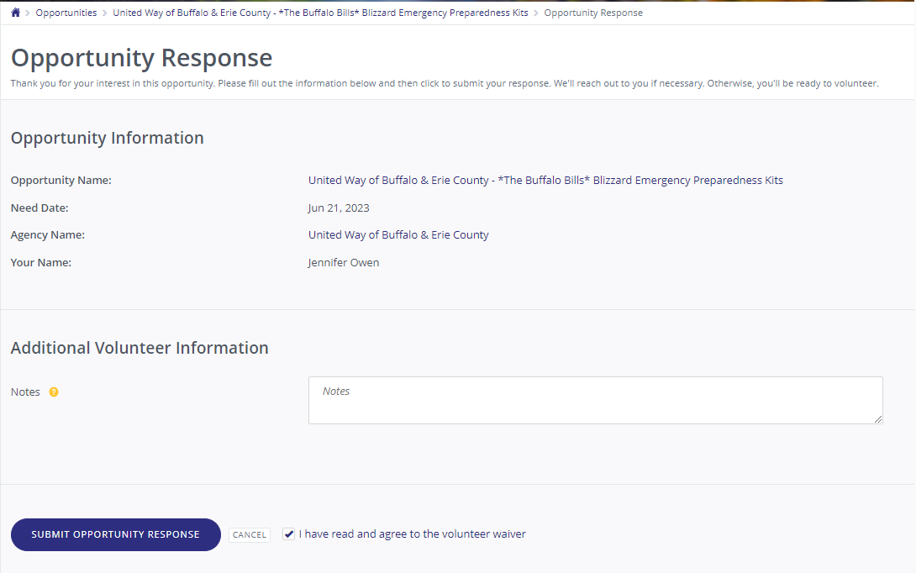Viewport: 916px width, 573px height.
Task: Click the 'Need Date:' label
Action: [x=39, y=208]
